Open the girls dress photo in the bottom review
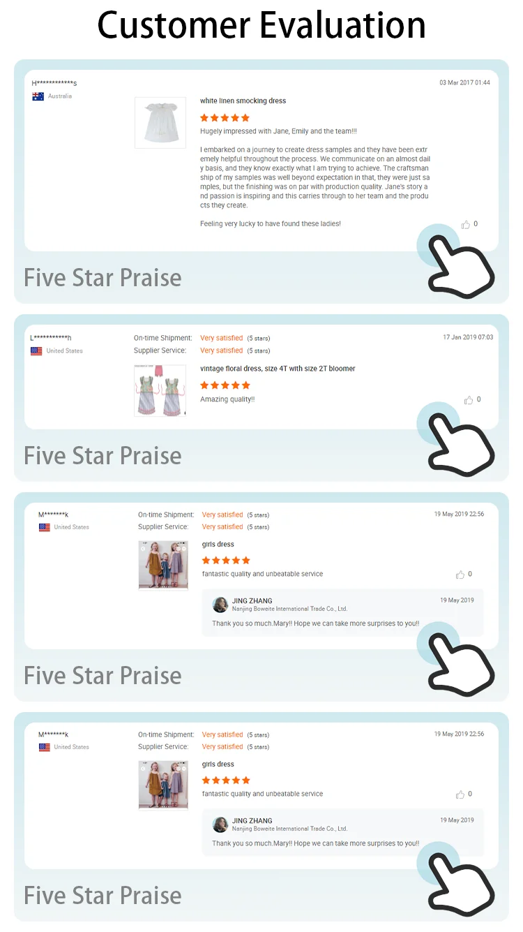523x932 pixels. click(163, 785)
